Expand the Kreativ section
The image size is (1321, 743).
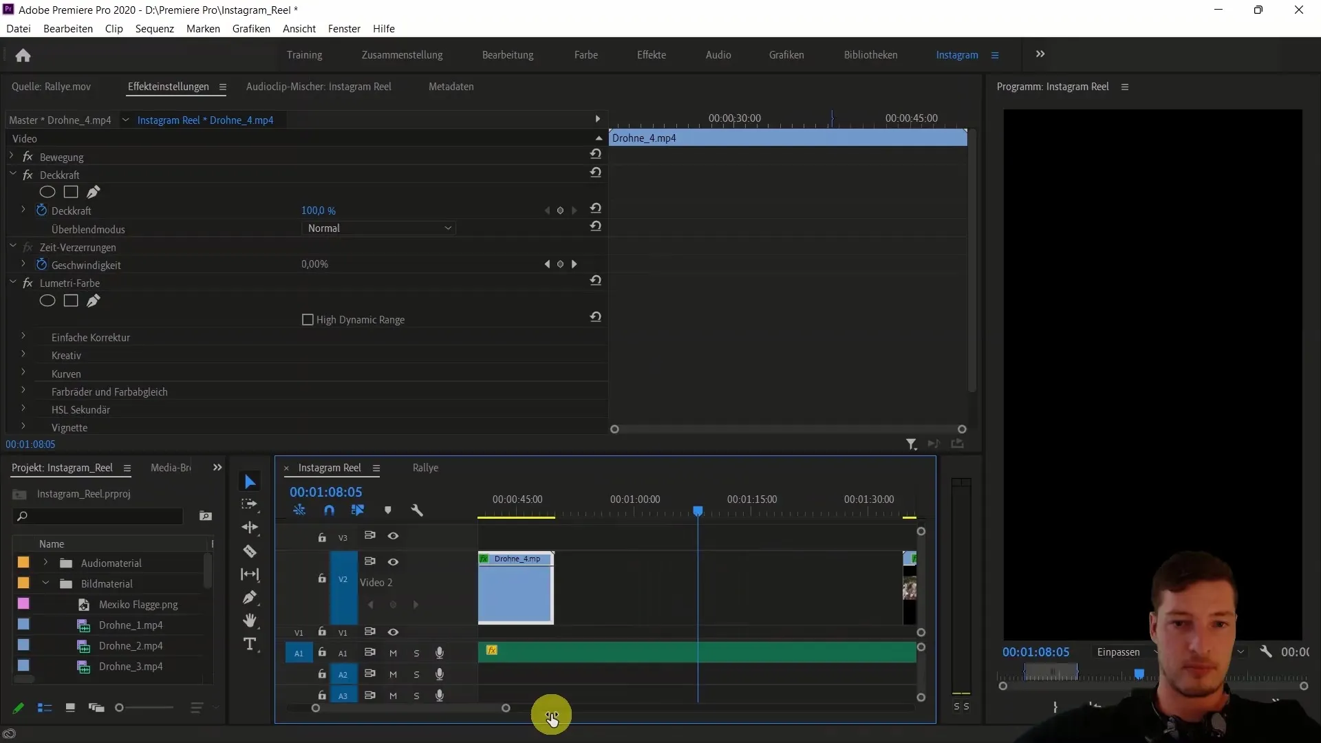coord(23,354)
